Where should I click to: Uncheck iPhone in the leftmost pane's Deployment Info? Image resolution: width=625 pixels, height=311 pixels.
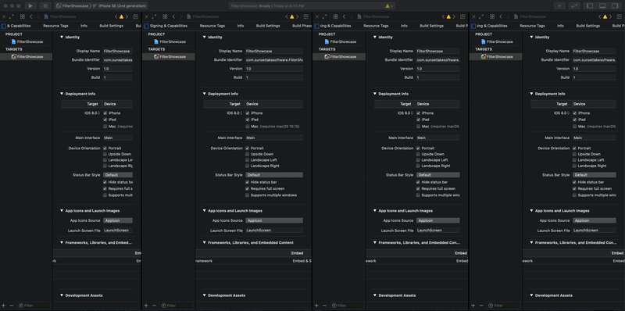tap(105, 113)
